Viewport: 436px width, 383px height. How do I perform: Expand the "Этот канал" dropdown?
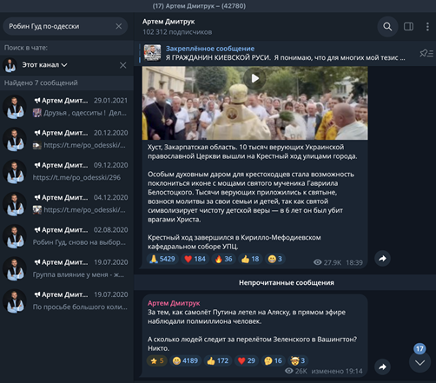[44, 65]
